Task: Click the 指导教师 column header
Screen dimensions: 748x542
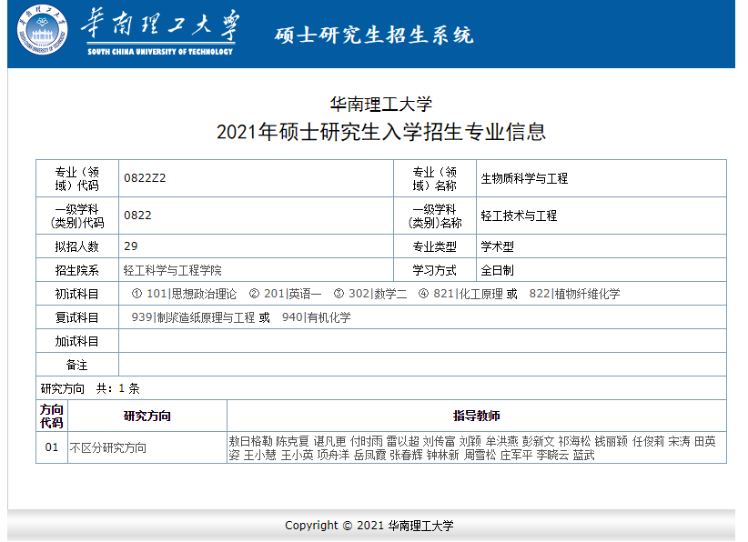Action: tap(477, 416)
